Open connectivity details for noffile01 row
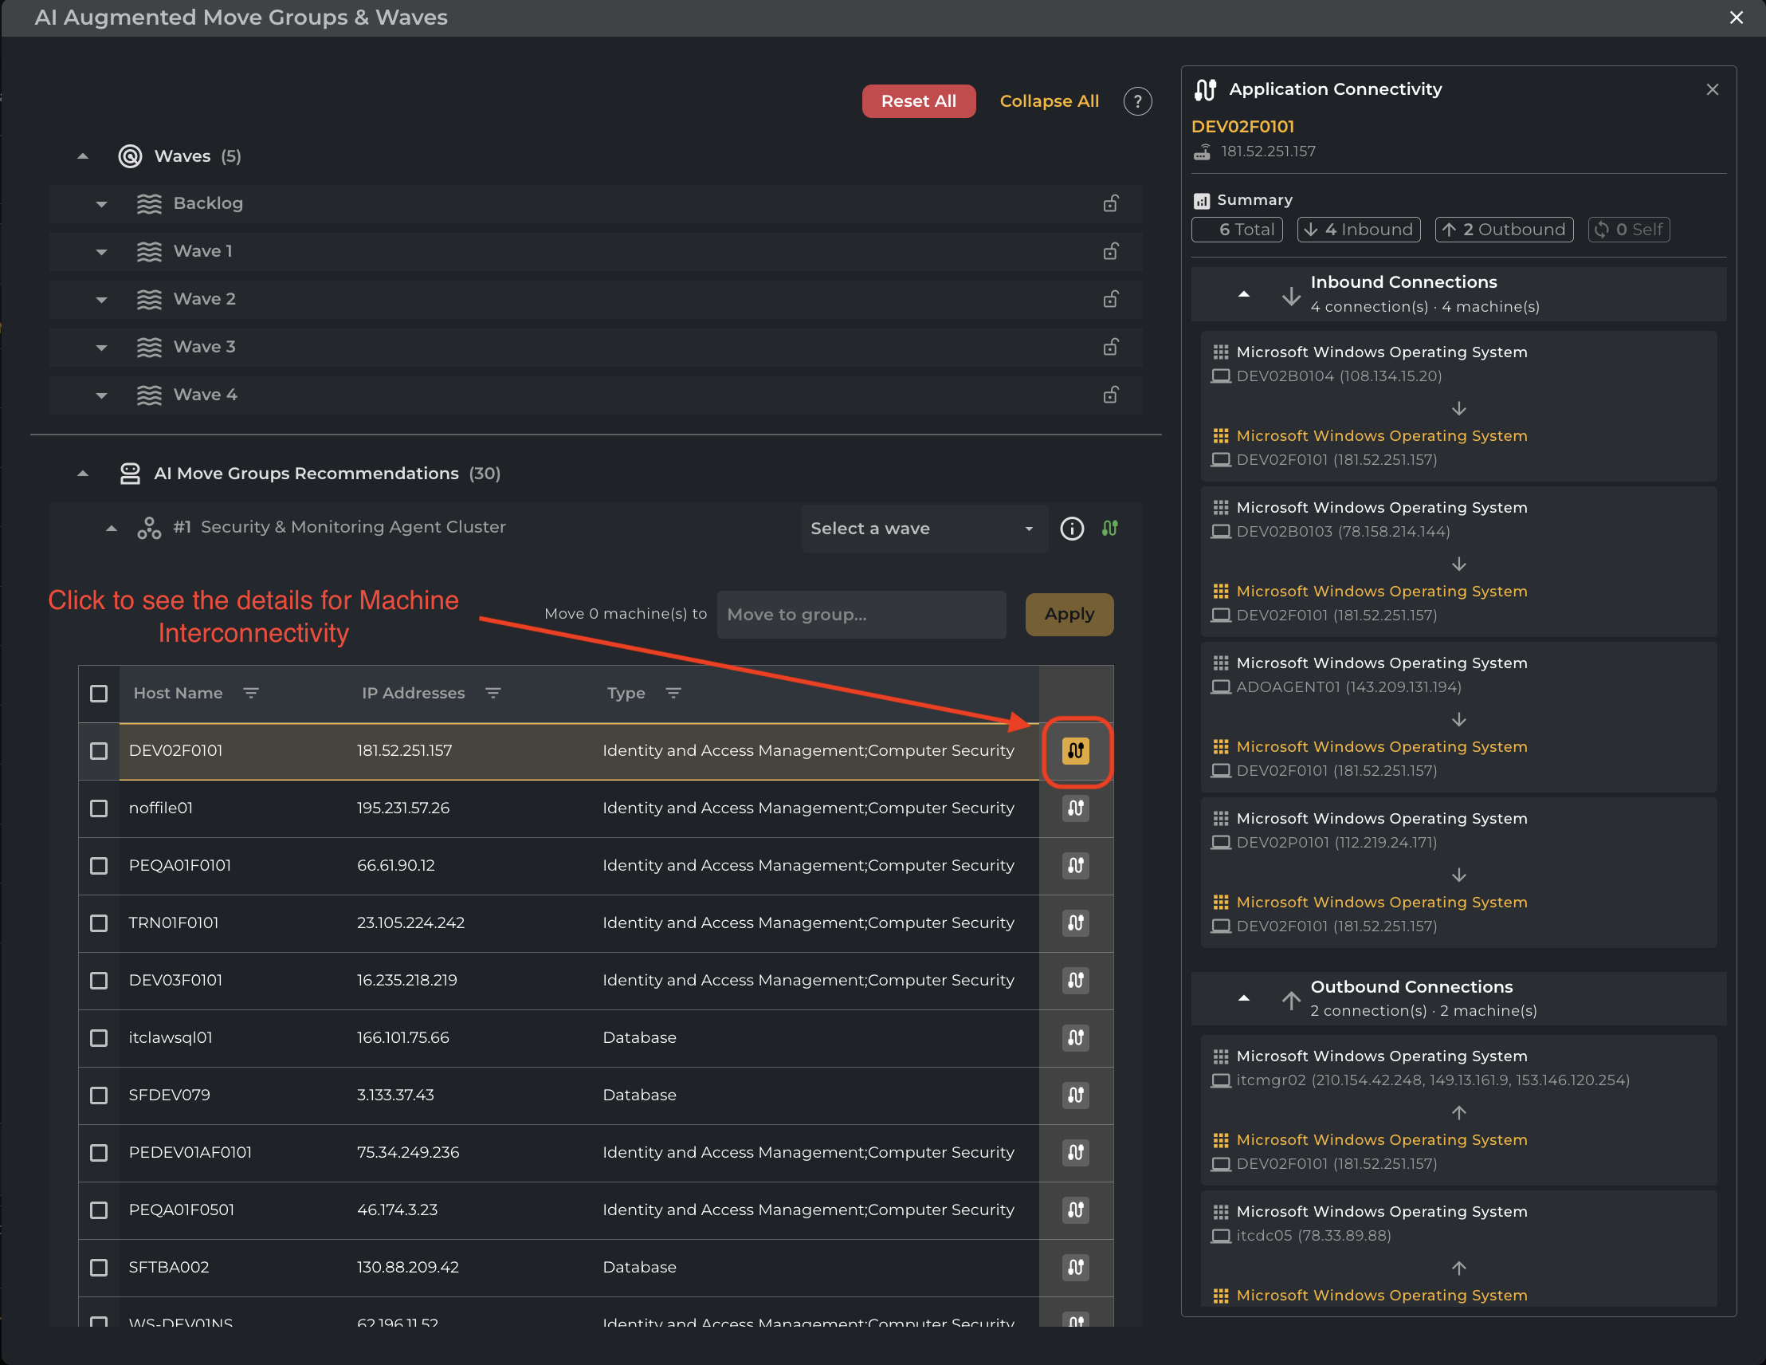Screen dimensions: 1766x1365 (x=1074, y=808)
